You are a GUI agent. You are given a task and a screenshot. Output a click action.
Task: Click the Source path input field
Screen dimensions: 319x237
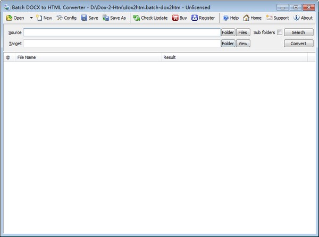coord(122,32)
